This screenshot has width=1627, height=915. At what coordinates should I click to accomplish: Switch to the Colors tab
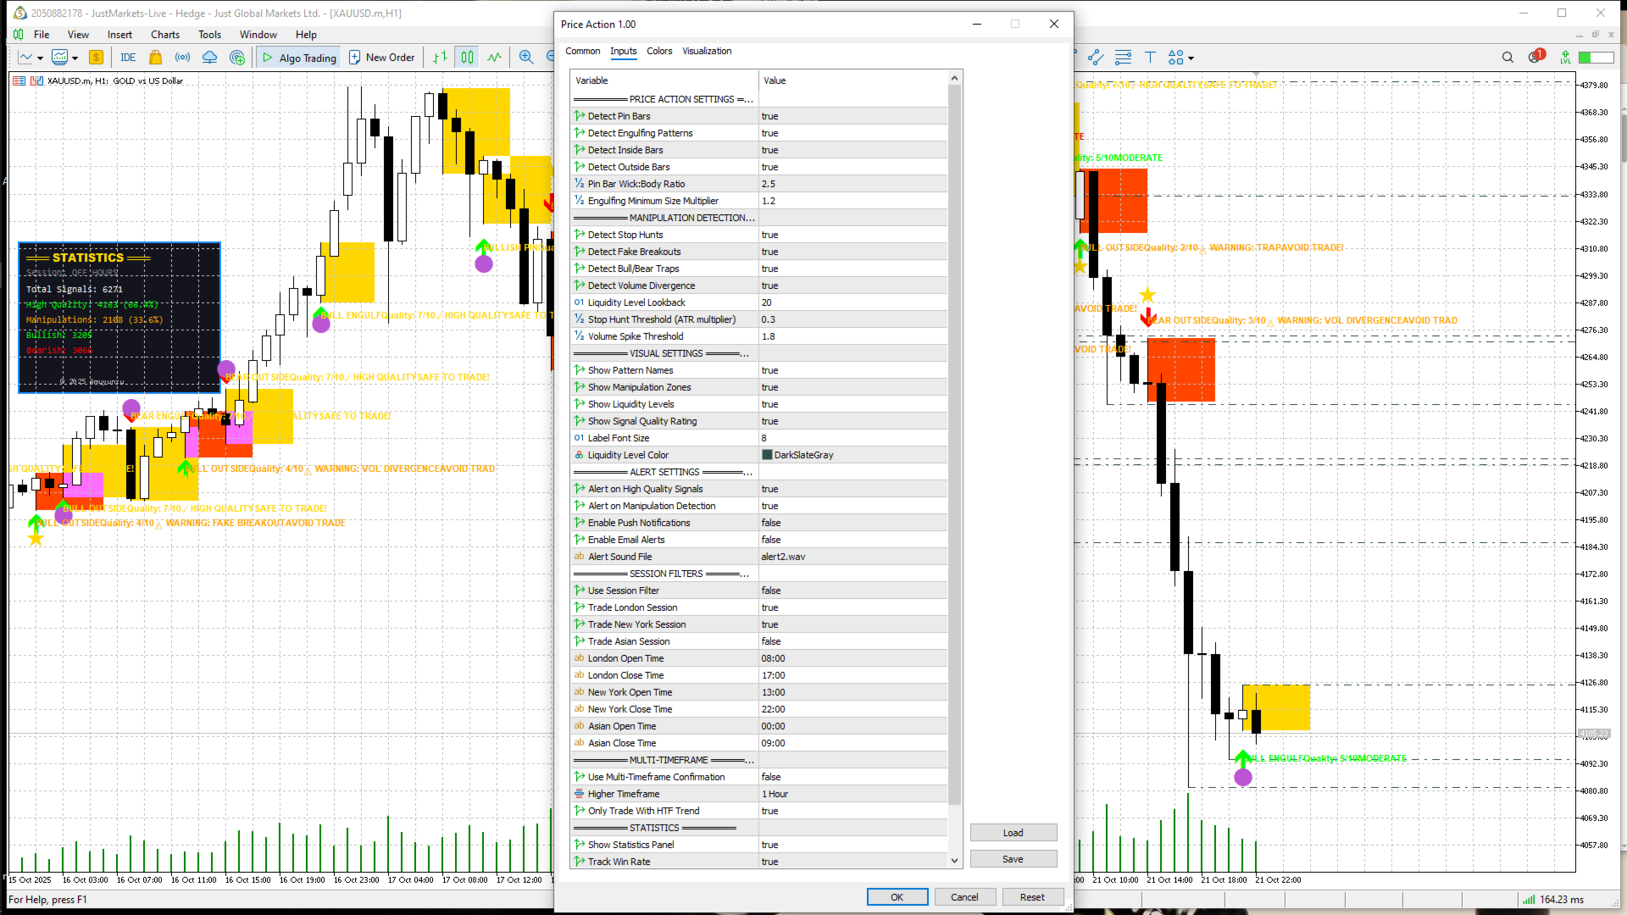pyautogui.click(x=658, y=51)
